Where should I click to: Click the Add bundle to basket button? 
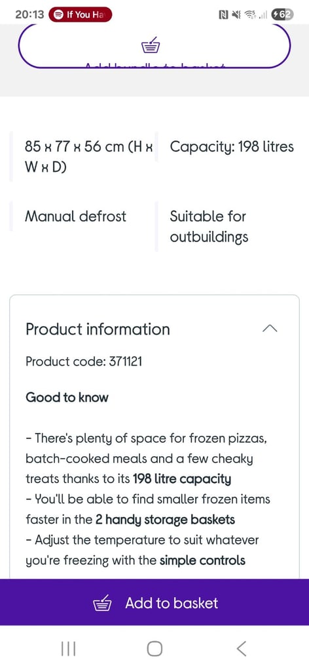pyautogui.click(x=154, y=47)
